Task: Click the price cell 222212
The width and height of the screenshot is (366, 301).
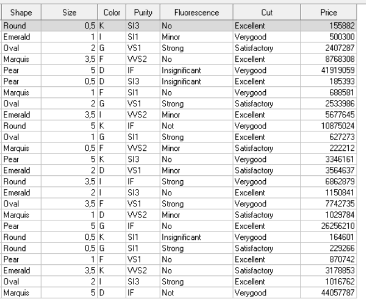Action: (329, 148)
